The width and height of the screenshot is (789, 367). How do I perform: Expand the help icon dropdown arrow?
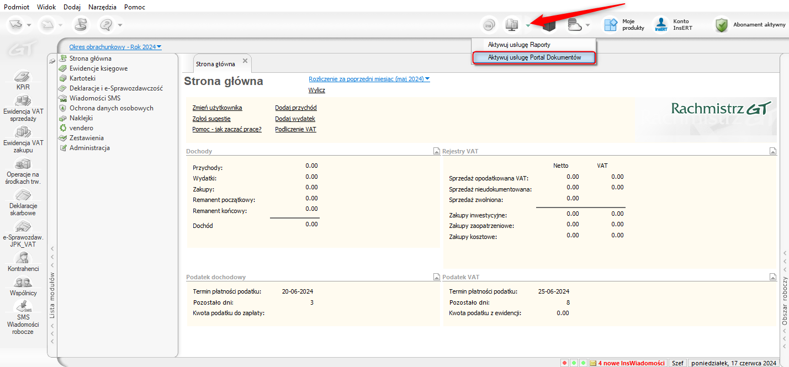120,25
